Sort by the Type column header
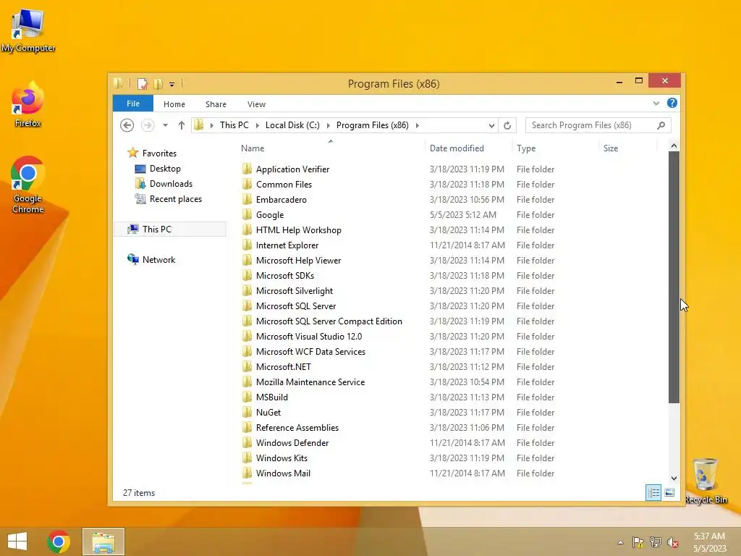The width and height of the screenshot is (741, 556). [x=526, y=148]
